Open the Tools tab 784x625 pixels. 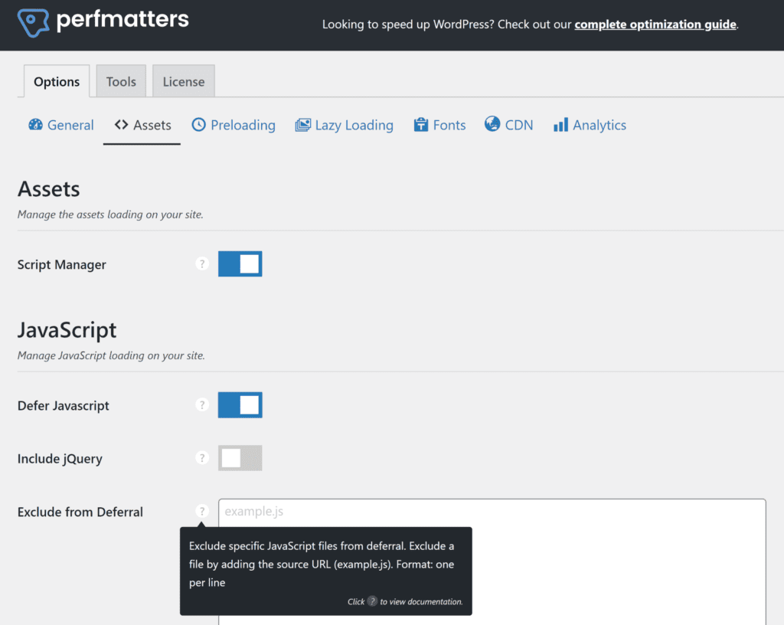pyautogui.click(x=121, y=81)
